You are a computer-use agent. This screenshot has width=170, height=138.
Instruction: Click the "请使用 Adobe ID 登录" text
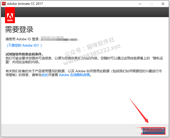click(x=22, y=39)
